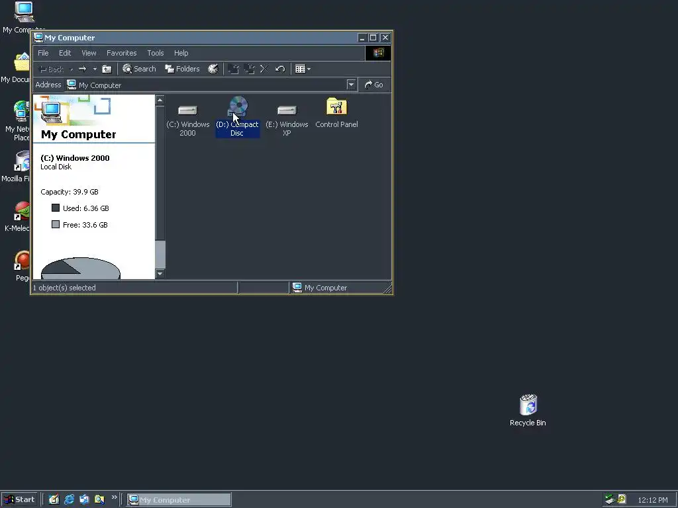Image resolution: width=678 pixels, height=508 pixels.
Task: Click the Go button beside the address bar
Action: [x=374, y=85]
